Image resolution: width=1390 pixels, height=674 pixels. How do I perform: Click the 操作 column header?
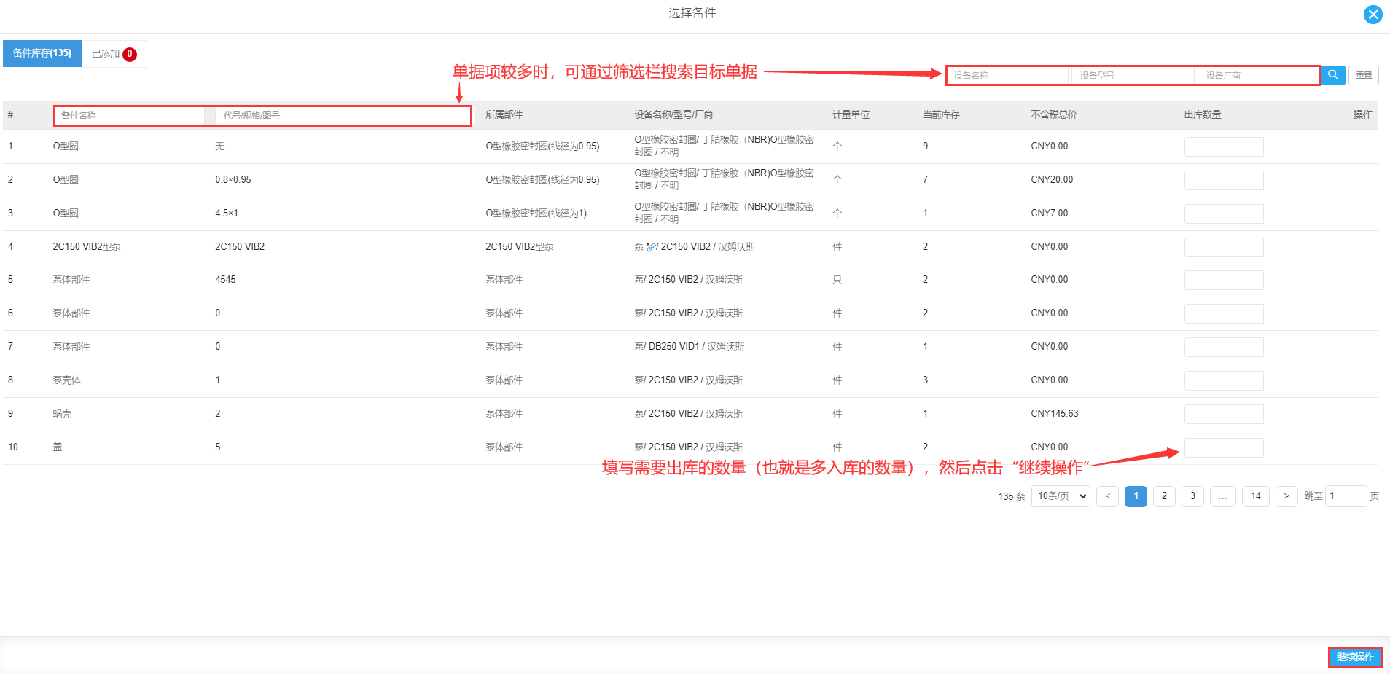pyautogui.click(x=1362, y=115)
